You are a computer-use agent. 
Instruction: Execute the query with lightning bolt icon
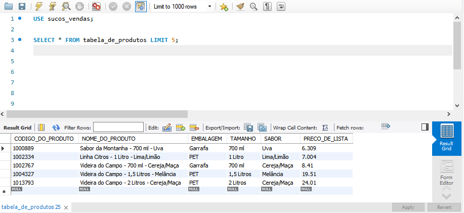click(x=38, y=7)
